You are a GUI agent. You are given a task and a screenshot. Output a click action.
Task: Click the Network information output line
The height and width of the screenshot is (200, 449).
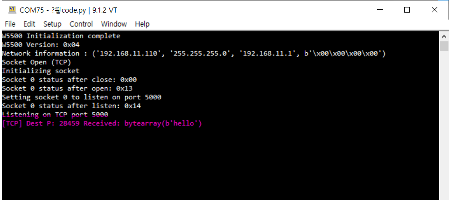point(194,54)
